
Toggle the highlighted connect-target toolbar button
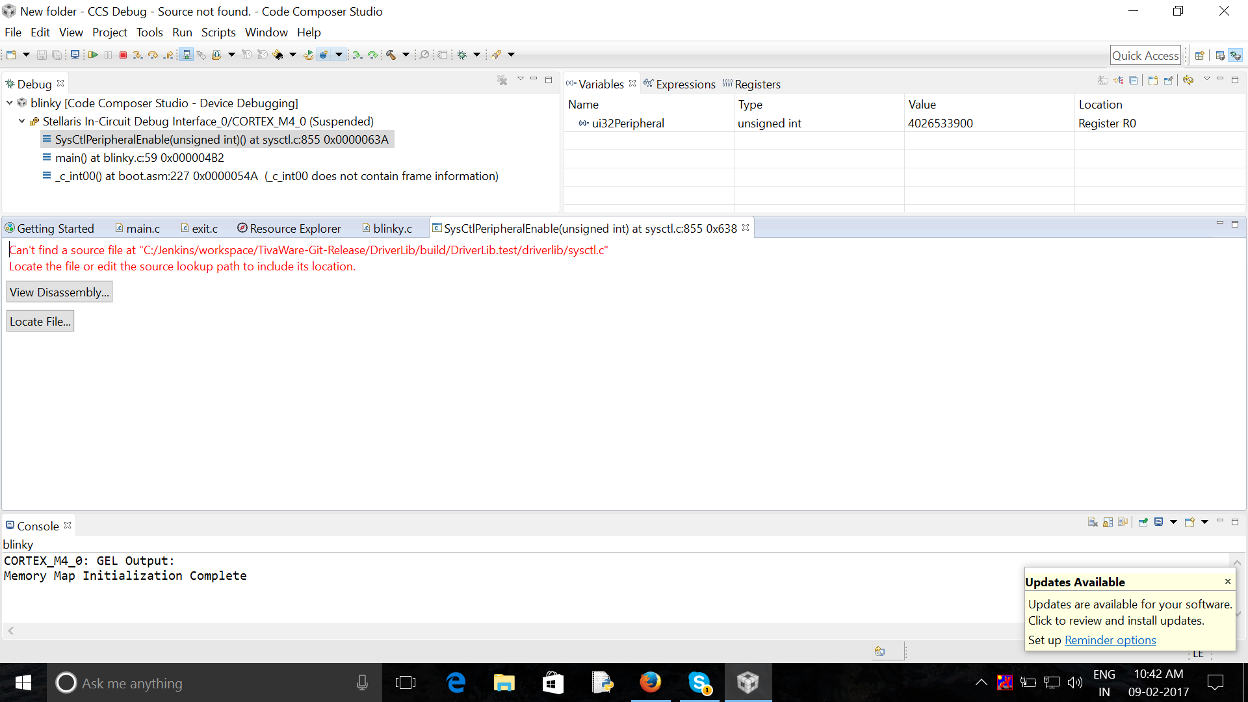point(187,55)
